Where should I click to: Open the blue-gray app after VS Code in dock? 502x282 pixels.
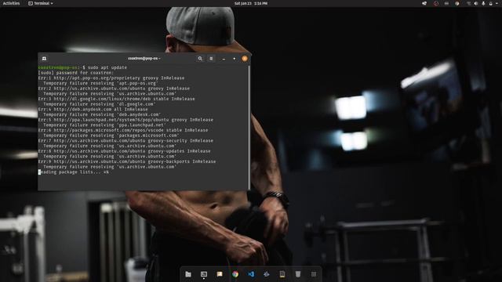[267, 274]
